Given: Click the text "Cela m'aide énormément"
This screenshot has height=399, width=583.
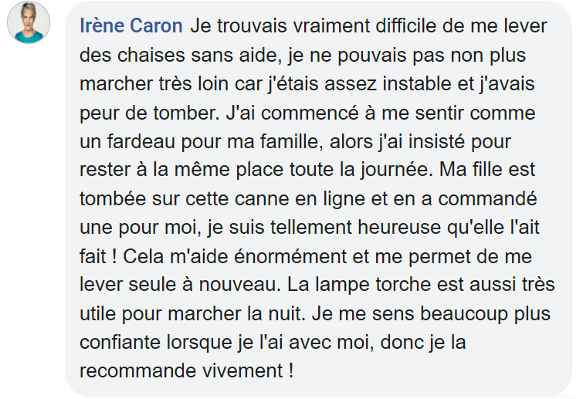Looking at the screenshot, I should (x=235, y=256).
